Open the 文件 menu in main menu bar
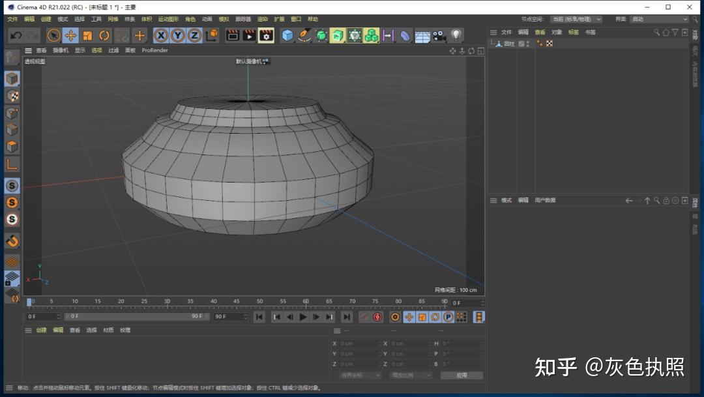 tap(12, 20)
